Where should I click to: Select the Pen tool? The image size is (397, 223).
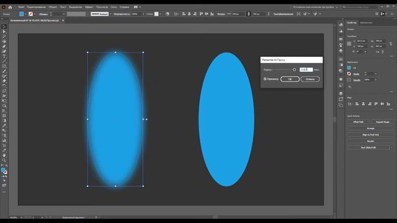(4, 46)
